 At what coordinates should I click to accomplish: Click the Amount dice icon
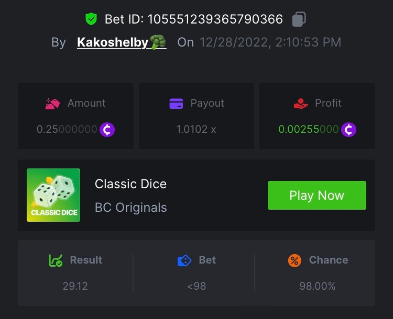[x=52, y=104]
